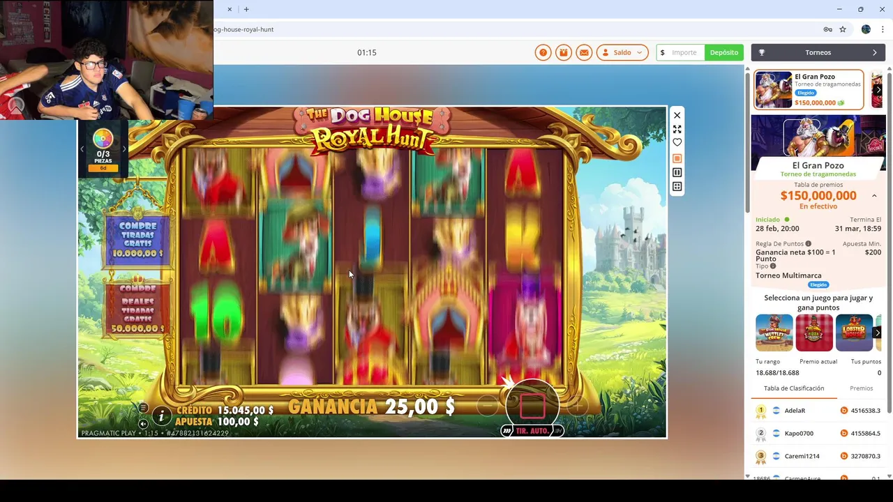Add game to favorites heart icon
The image size is (893, 502).
tap(677, 142)
